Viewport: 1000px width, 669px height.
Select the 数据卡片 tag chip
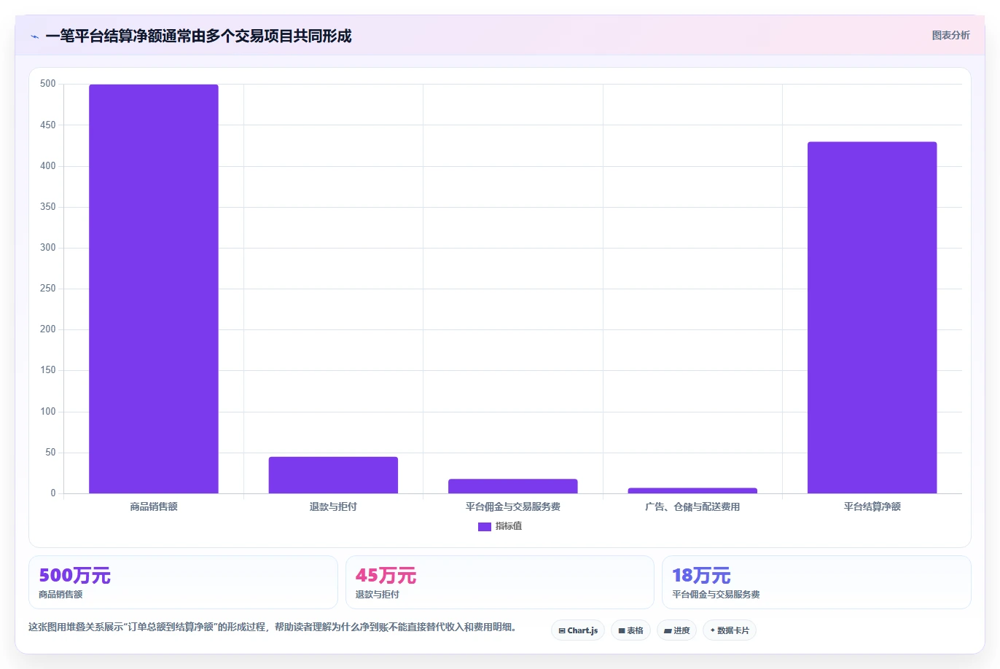pyautogui.click(x=730, y=630)
